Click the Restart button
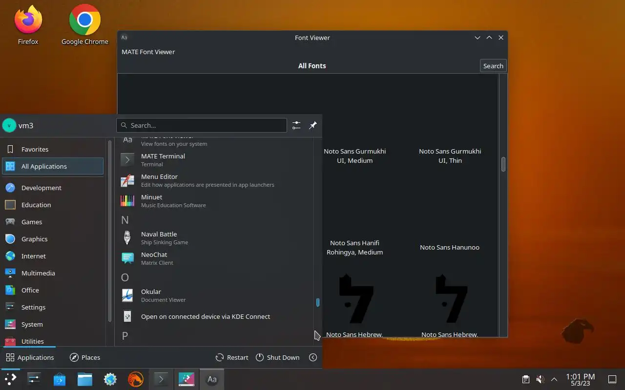Image resolution: width=625 pixels, height=390 pixels. coord(232,357)
